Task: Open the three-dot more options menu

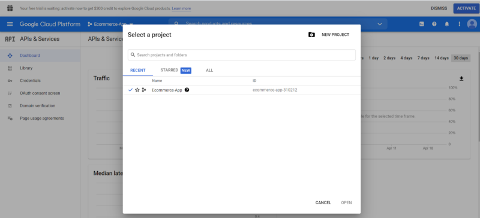Action: [x=459, y=24]
